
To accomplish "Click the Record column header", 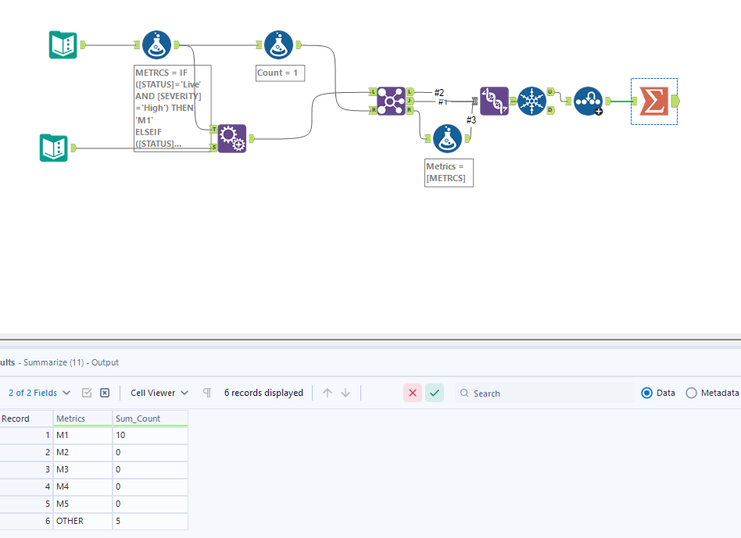I will pyautogui.click(x=26, y=419).
